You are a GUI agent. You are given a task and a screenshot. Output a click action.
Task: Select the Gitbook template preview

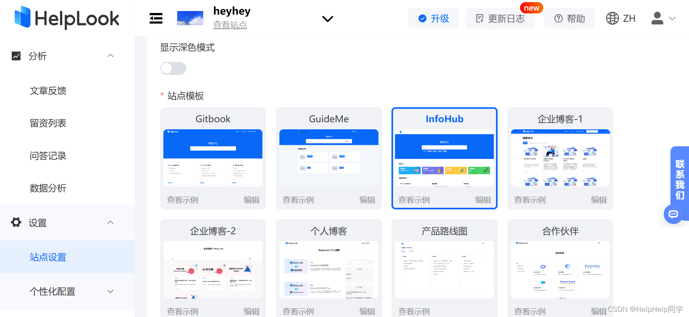(x=213, y=158)
